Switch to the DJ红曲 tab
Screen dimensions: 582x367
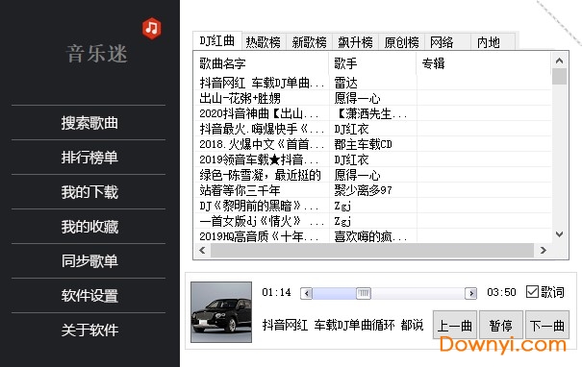point(217,40)
